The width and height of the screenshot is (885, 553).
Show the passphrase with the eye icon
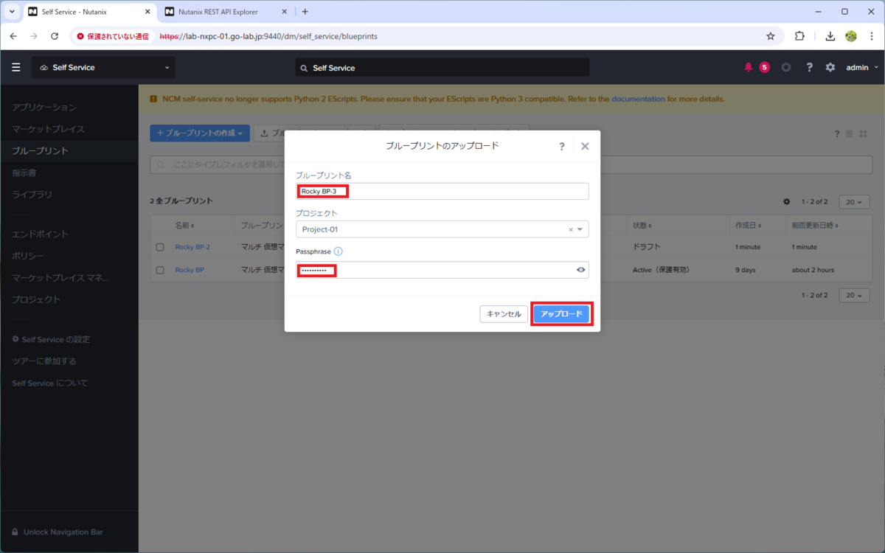click(581, 270)
